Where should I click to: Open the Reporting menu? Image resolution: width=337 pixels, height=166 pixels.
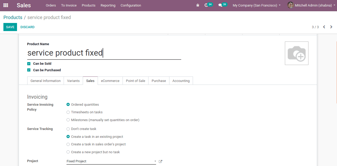[108, 5]
